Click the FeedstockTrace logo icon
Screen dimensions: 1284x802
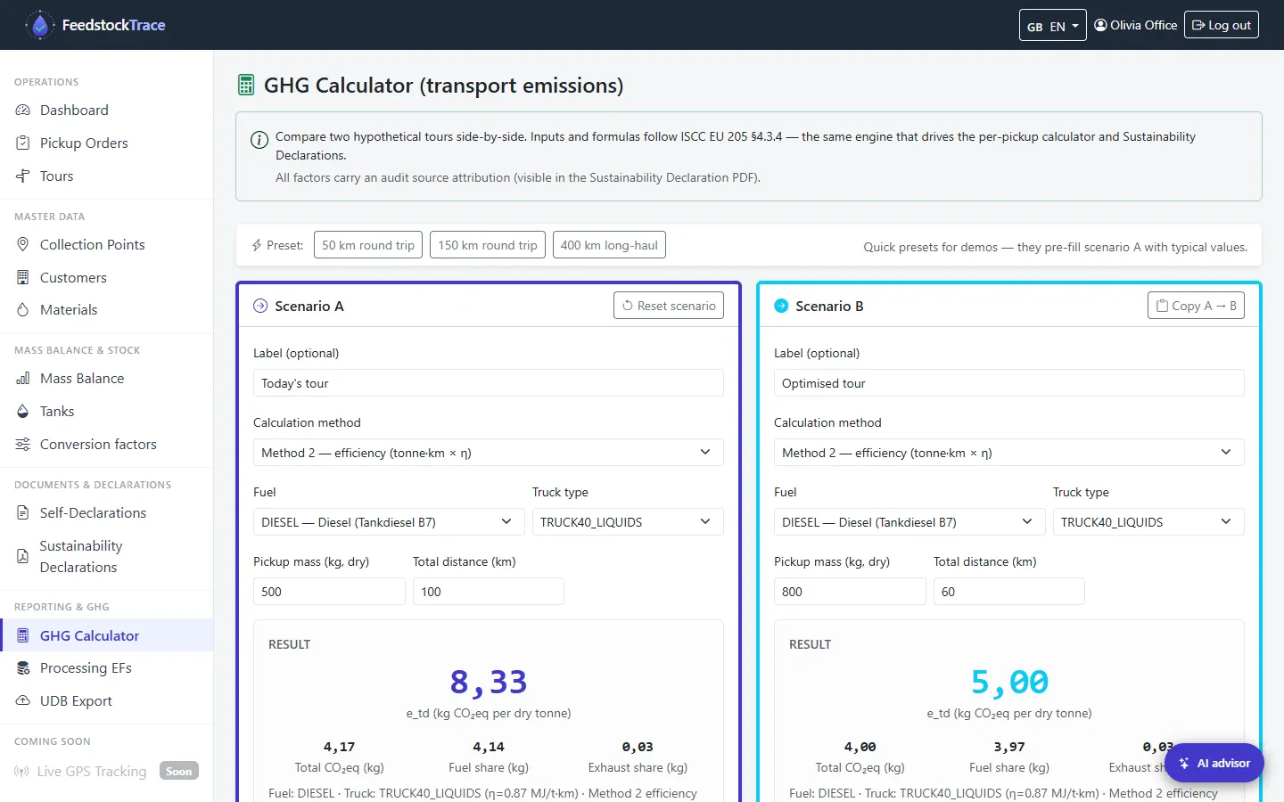coord(39,25)
